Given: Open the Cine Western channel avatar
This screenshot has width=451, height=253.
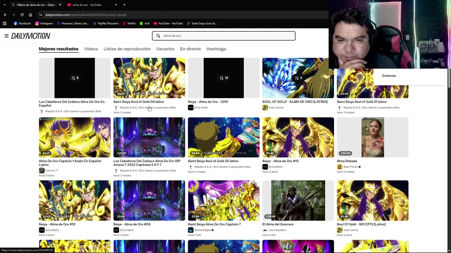Looking at the screenshot, I should pos(265,230).
